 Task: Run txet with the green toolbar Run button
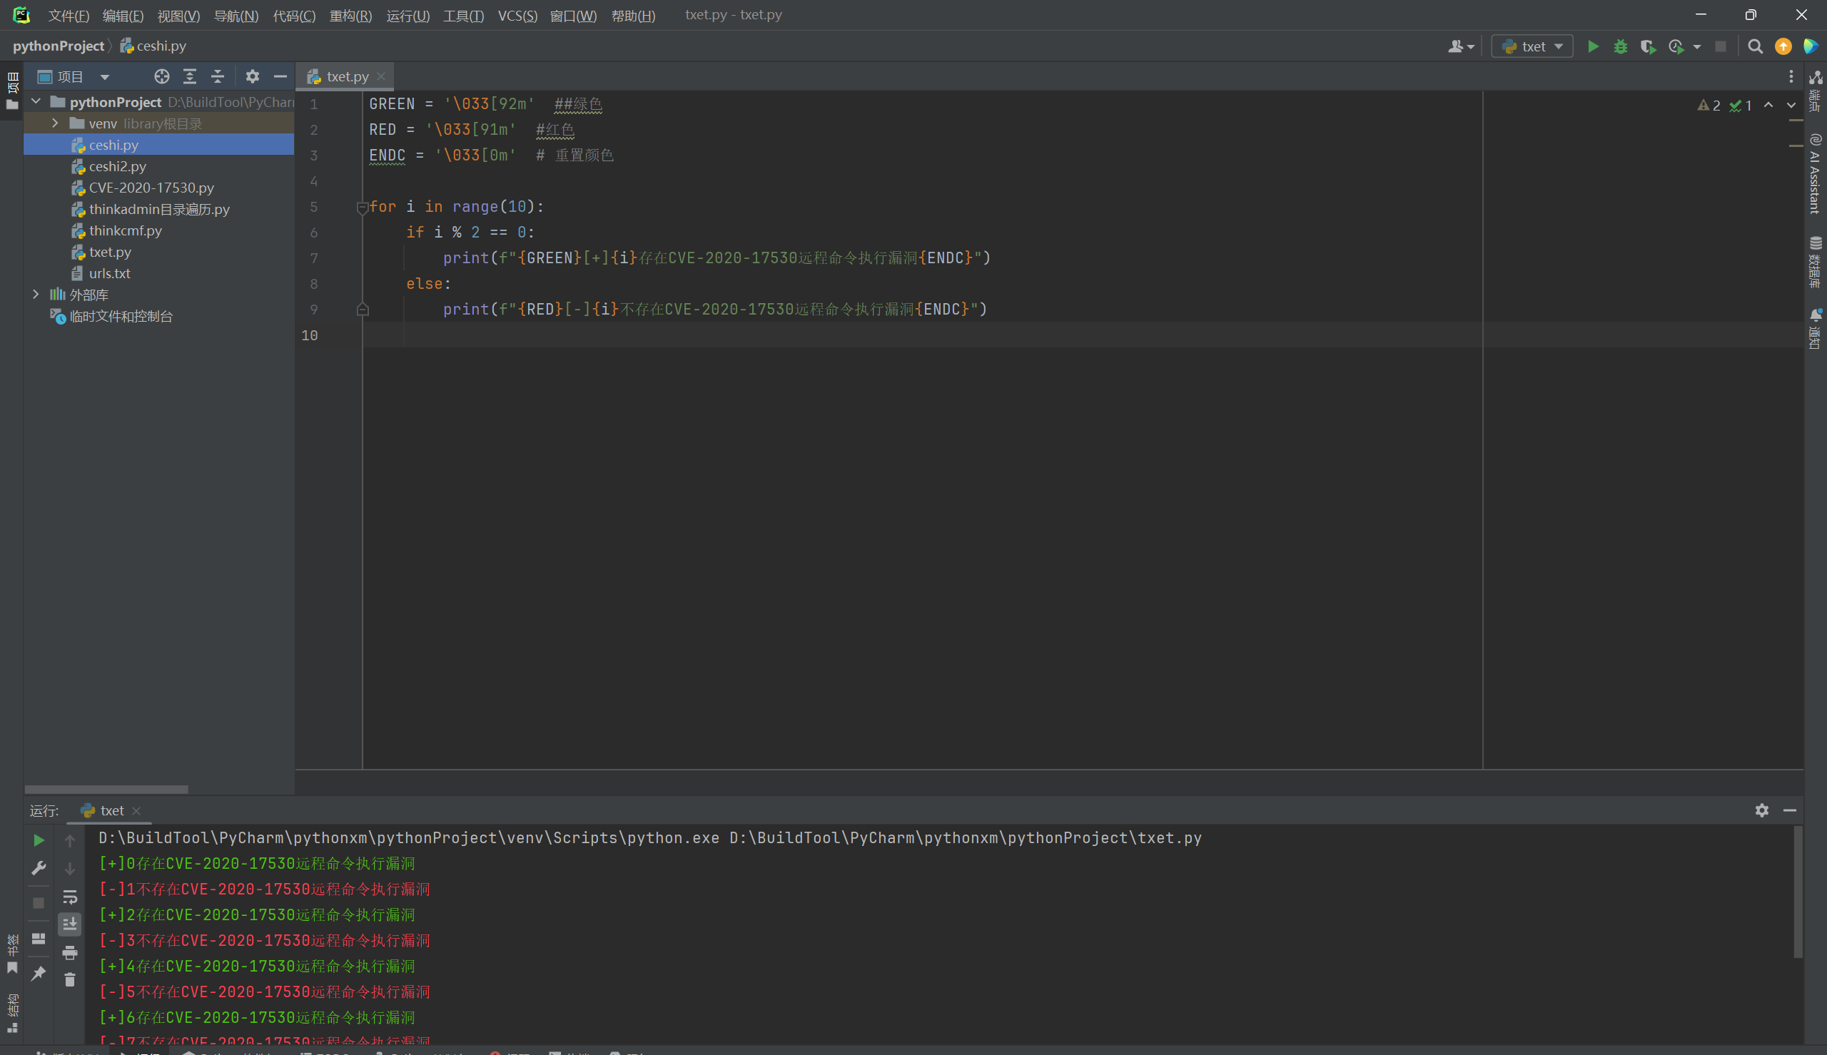[1592, 46]
